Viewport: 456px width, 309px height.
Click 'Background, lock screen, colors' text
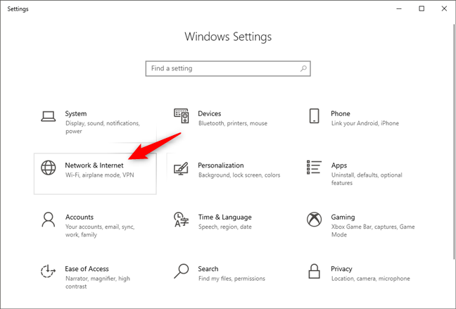click(x=239, y=175)
